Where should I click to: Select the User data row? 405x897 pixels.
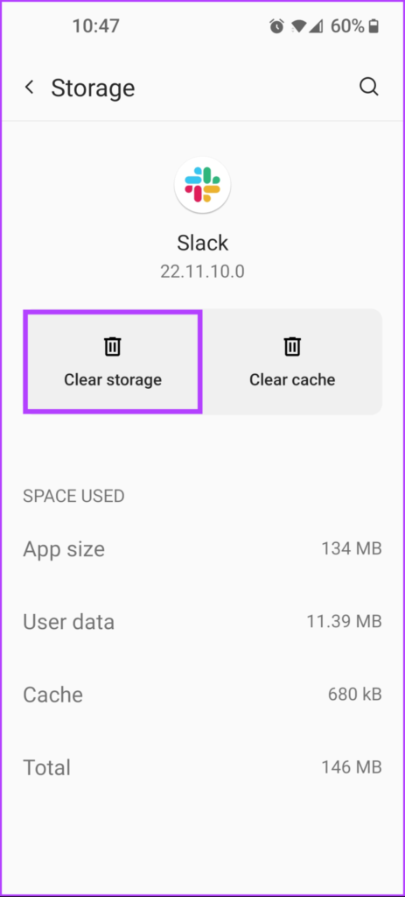click(x=202, y=622)
